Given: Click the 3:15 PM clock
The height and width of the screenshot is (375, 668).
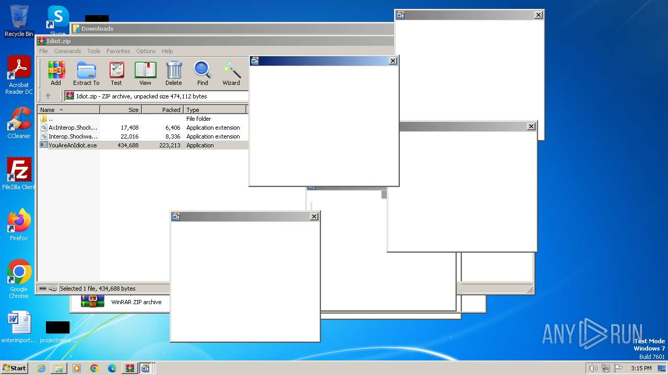Looking at the screenshot, I should [641, 368].
